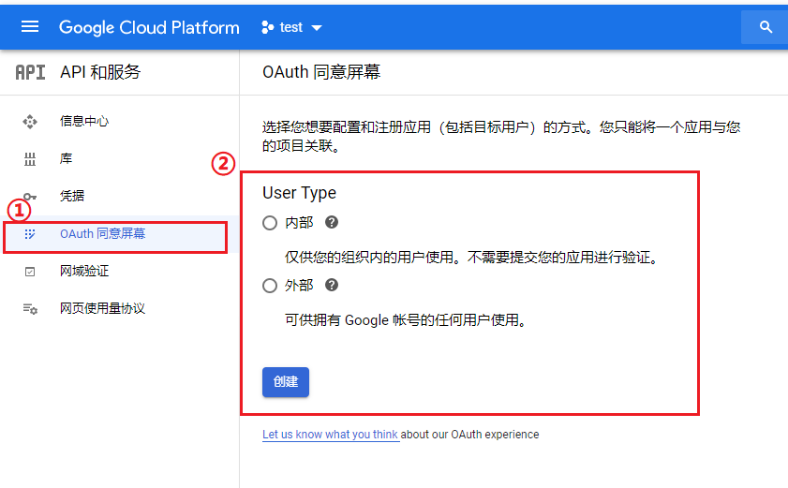Open 网页使用量协议 in the sidebar

coord(102,308)
